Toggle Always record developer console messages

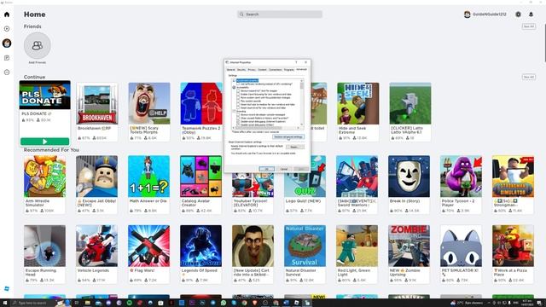point(238,115)
